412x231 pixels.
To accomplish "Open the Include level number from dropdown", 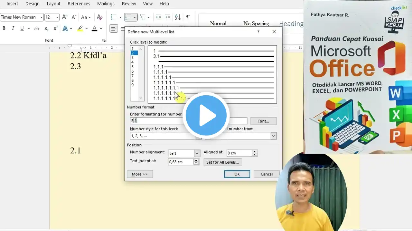I will [x=273, y=136].
